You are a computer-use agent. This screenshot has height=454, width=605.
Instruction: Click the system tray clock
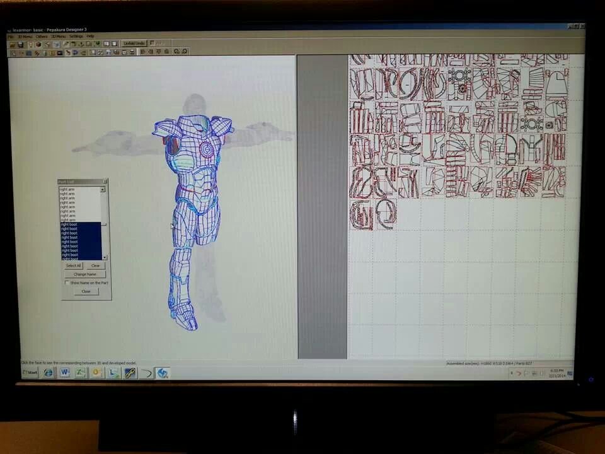(x=557, y=373)
